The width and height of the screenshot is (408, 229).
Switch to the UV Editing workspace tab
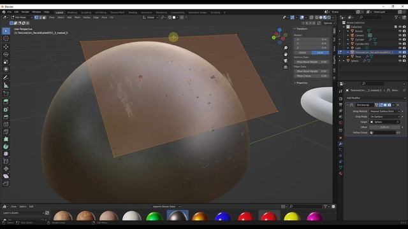[101, 13]
